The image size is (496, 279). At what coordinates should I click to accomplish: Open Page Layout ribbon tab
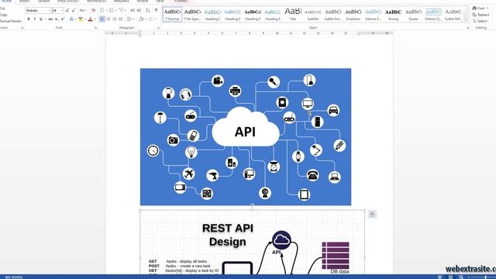tap(67, 2)
